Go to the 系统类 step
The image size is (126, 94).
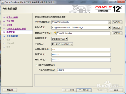pos(9,25)
